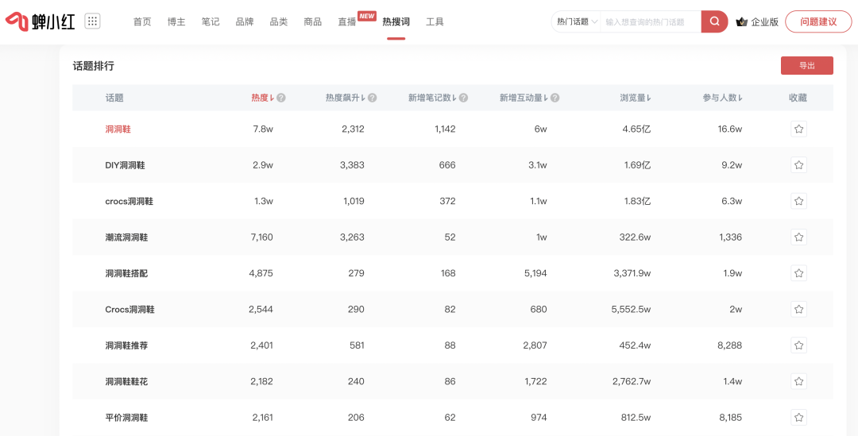Favorite the 洞洞鞋搭配 topic star
858x436 pixels.
click(798, 273)
